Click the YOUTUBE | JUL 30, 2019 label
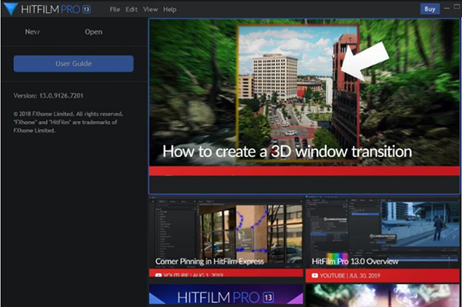This screenshot has width=462, height=307. 350,275
